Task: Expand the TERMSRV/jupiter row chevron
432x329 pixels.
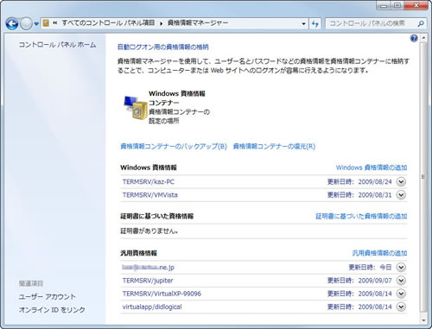Action: coord(401,281)
